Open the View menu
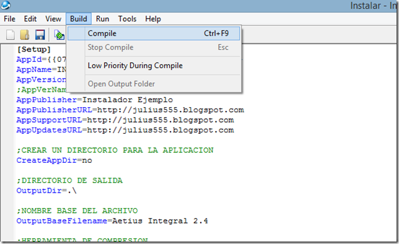 (53, 19)
